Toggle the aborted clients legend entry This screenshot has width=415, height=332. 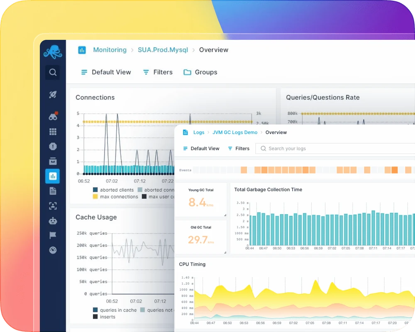pos(113,190)
